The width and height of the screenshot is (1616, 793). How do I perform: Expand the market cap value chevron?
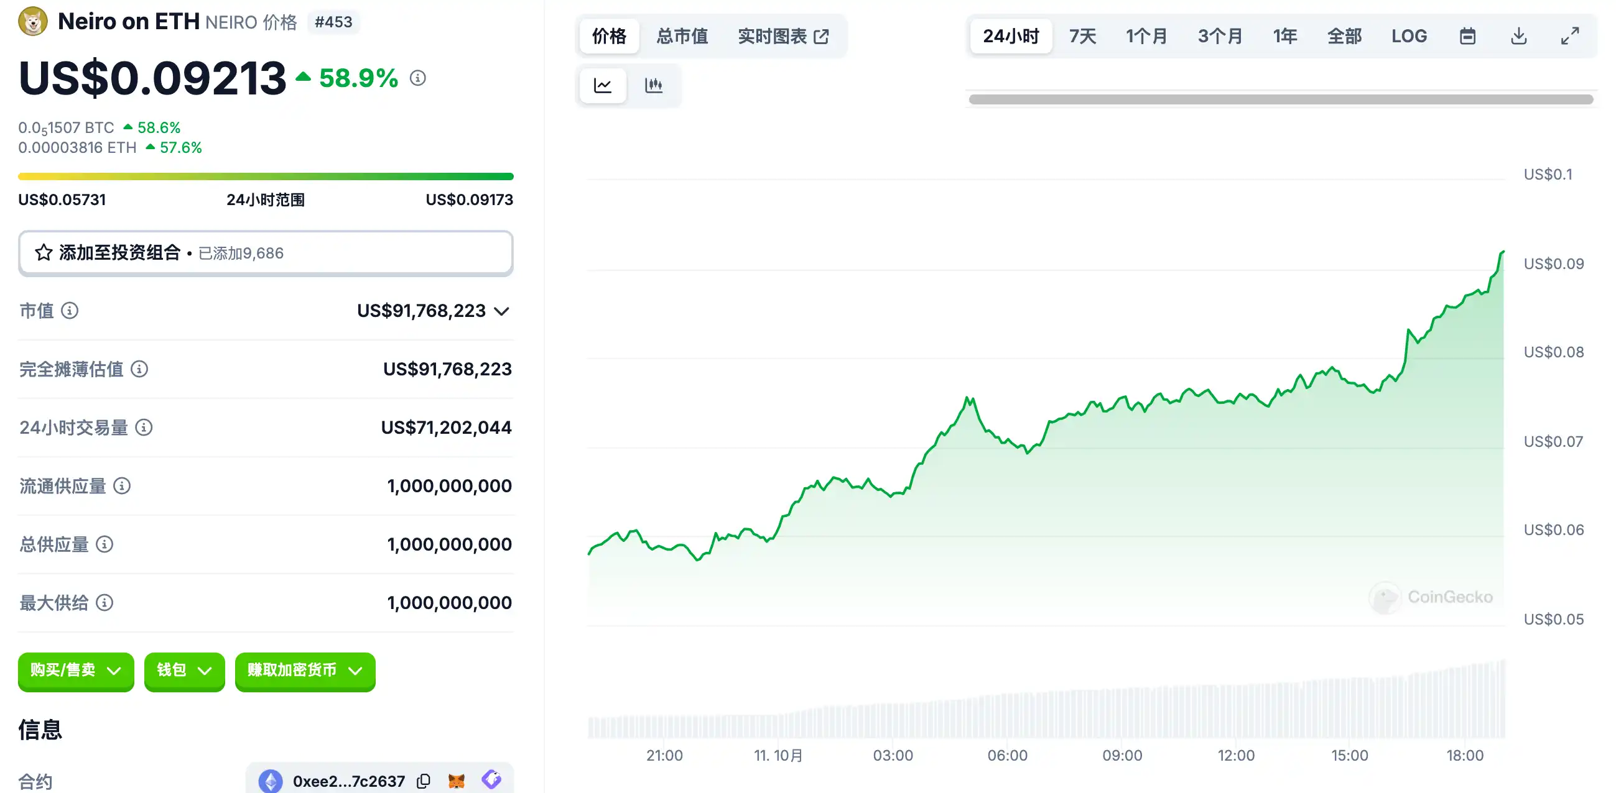coord(501,311)
